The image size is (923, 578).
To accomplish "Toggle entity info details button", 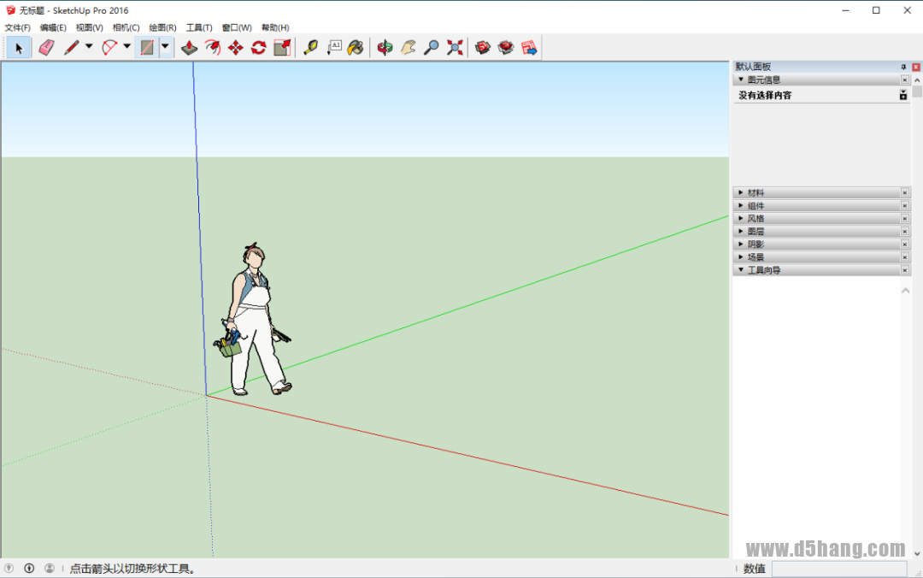I will [903, 95].
